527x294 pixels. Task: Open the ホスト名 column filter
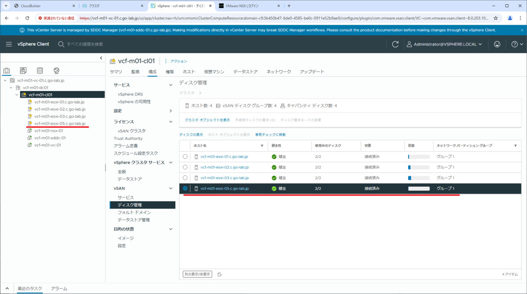tap(262, 145)
